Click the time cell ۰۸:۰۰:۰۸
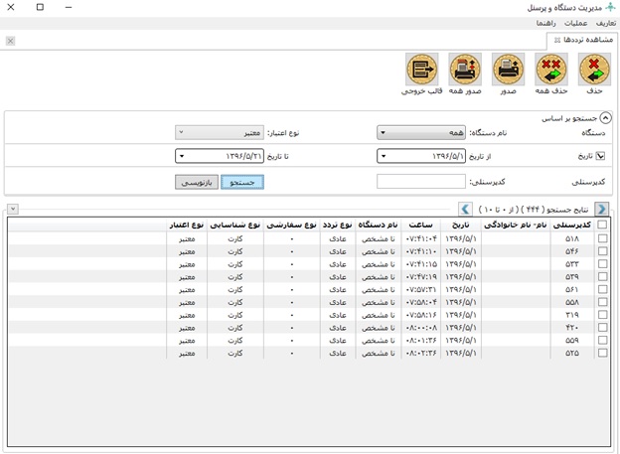Image resolution: width=620 pixels, height=454 pixels. point(421,327)
